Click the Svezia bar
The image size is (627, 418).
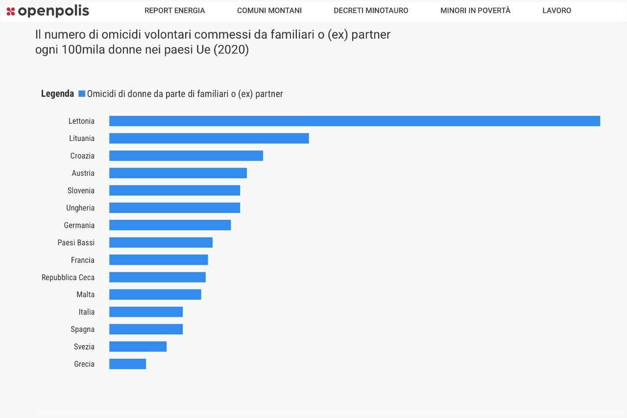click(x=138, y=347)
